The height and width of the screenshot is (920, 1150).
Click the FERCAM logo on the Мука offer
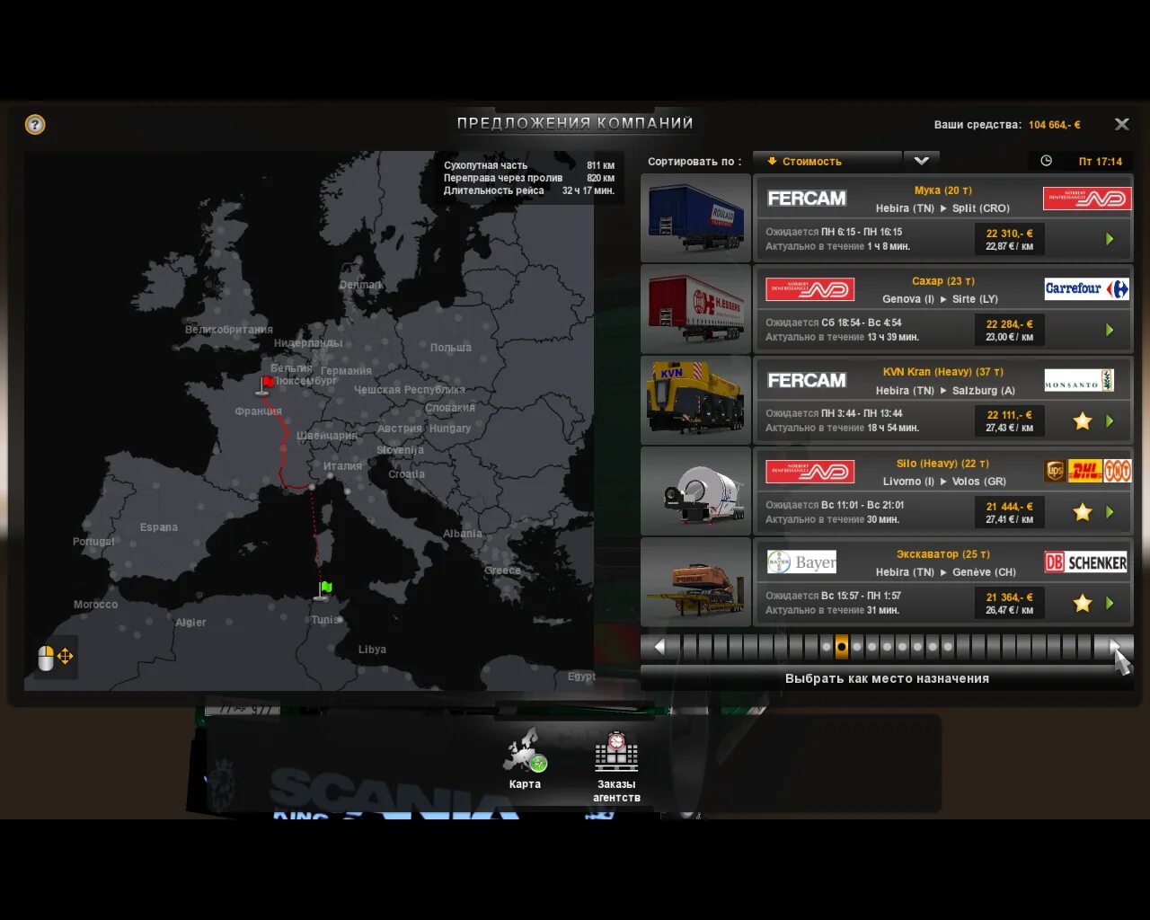(x=806, y=198)
